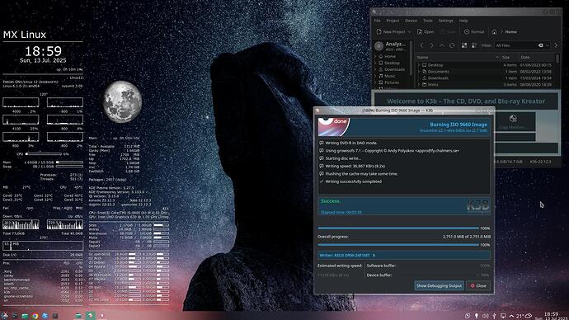Reload the K3b file browser view

click(452, 45)
